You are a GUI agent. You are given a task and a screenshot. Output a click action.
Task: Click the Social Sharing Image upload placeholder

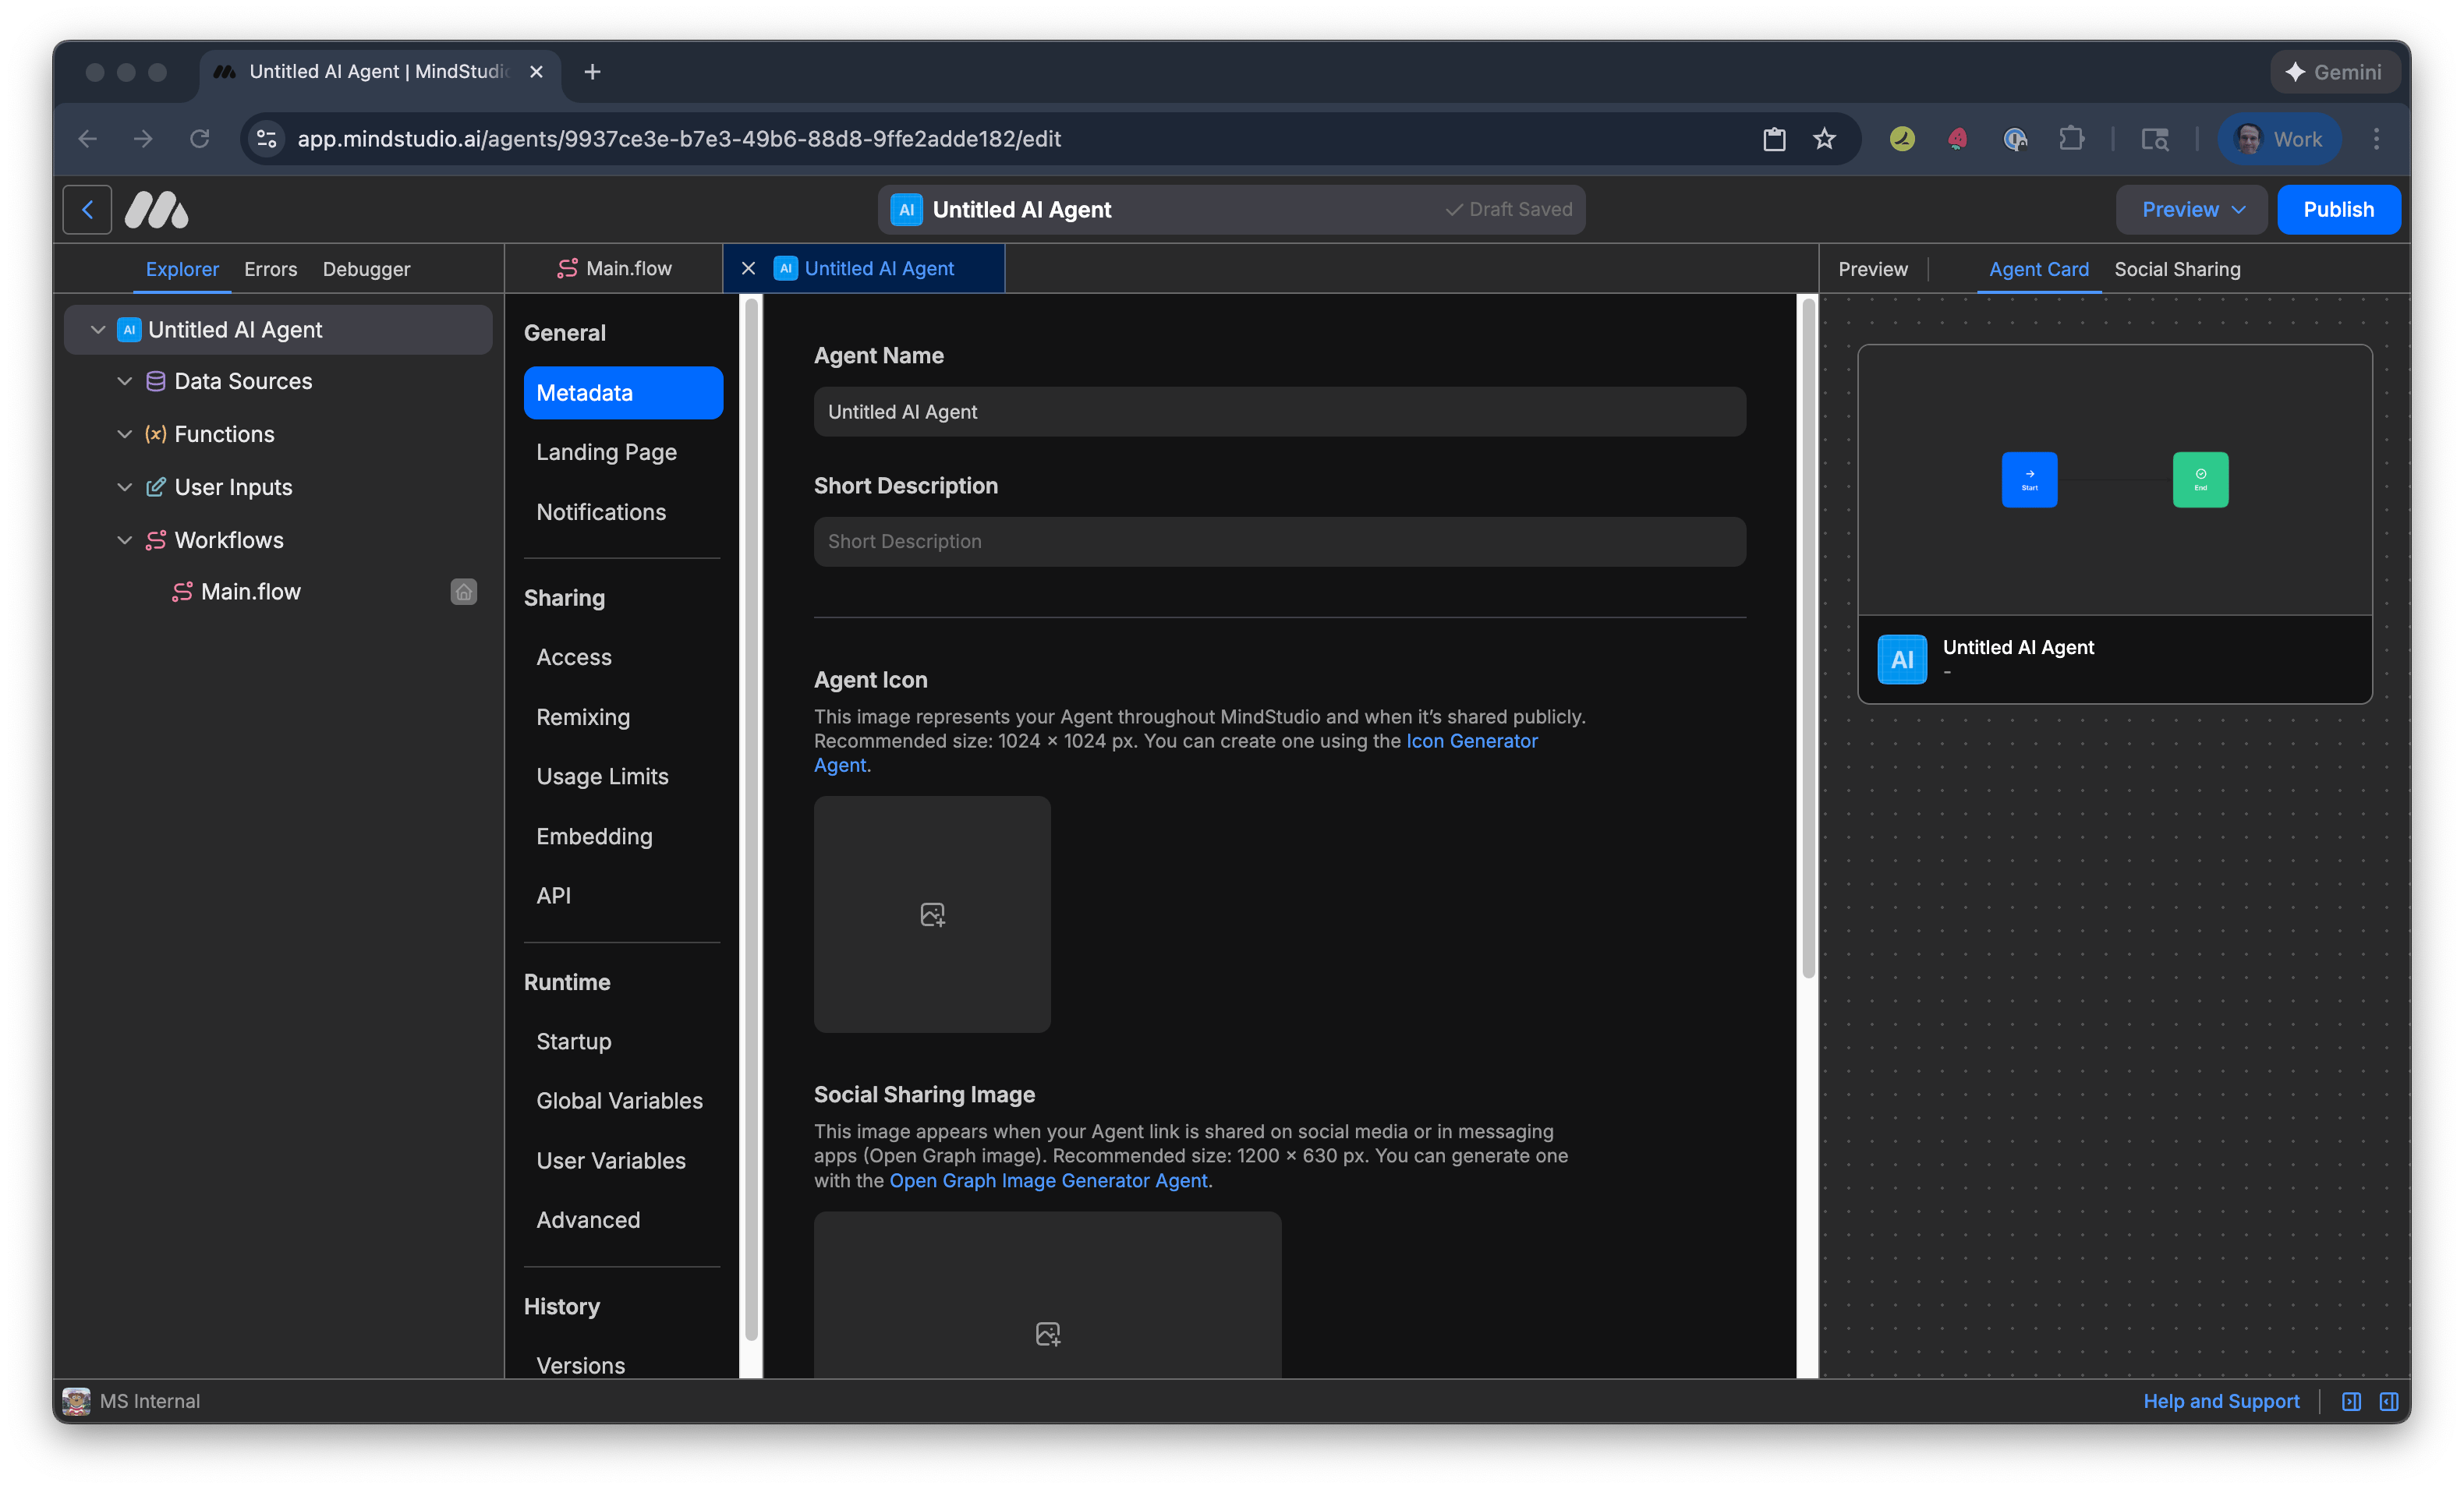point(1047,1333)
